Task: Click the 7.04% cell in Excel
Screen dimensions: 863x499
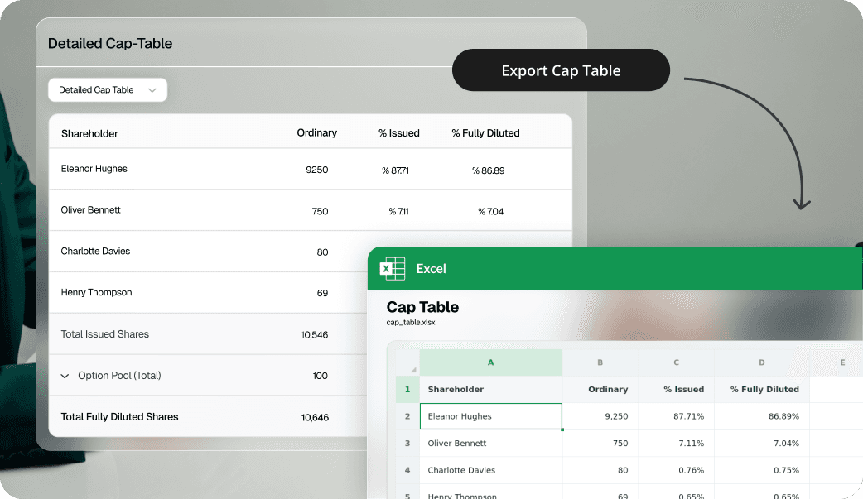Action: pos(762,444)
